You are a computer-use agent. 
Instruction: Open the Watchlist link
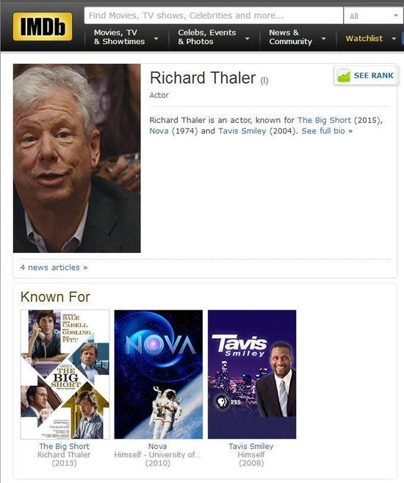pyautogui.click(x=364, y=38)
